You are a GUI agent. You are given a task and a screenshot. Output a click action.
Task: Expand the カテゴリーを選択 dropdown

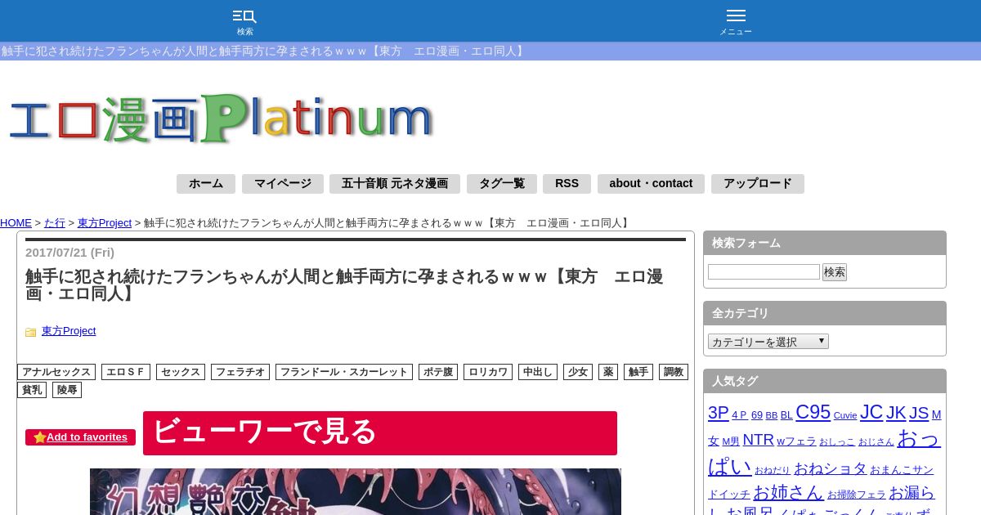point(768,342)
